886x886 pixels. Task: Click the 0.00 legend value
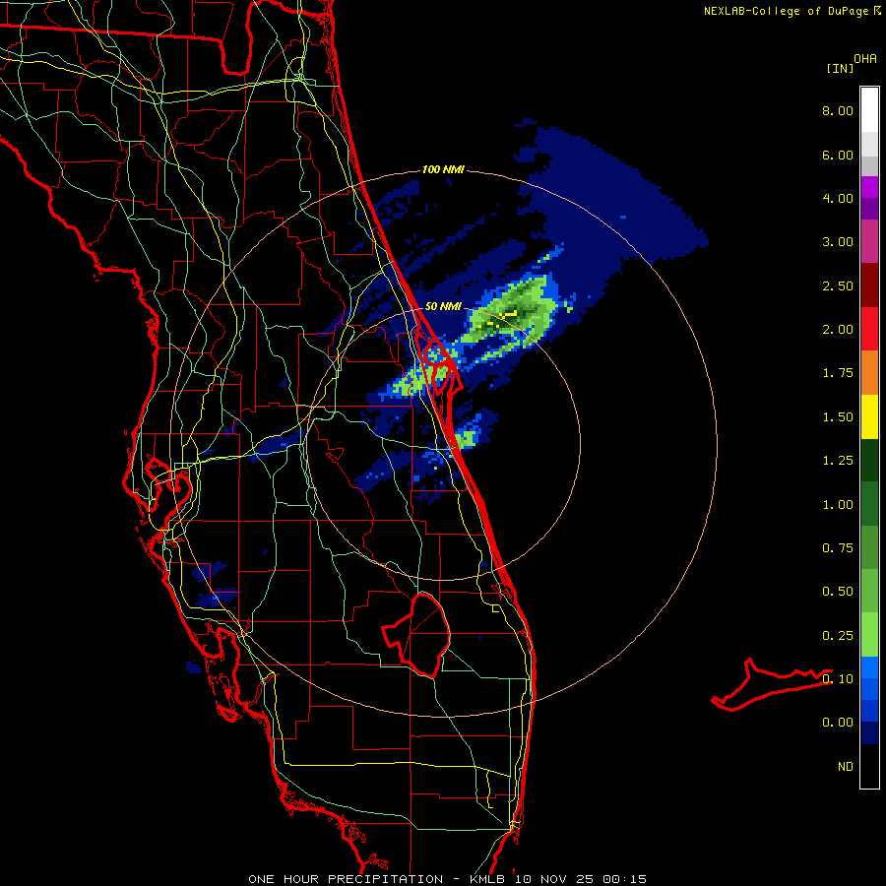838,723
